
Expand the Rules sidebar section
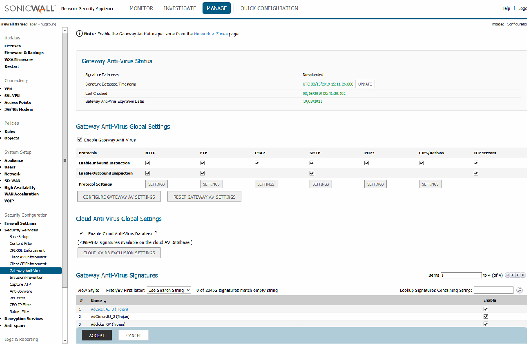(x=10, y=131)
